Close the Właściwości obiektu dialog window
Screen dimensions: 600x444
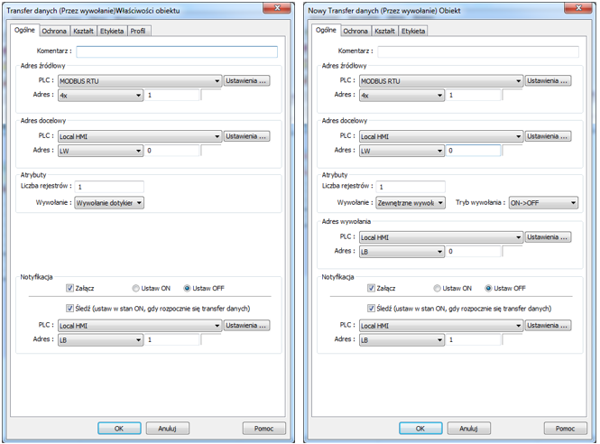pyautogui.click(x=277, y=7)
